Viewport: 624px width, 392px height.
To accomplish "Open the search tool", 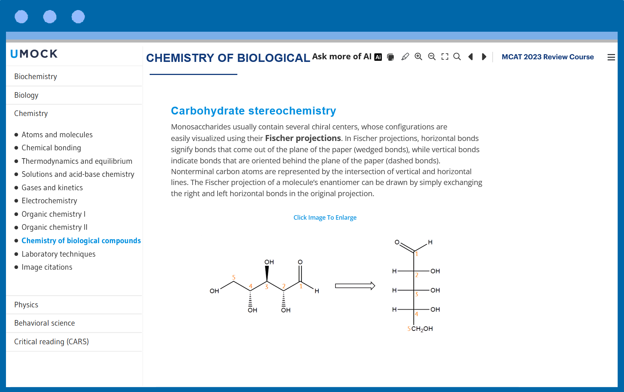I will tap(457, 57).
